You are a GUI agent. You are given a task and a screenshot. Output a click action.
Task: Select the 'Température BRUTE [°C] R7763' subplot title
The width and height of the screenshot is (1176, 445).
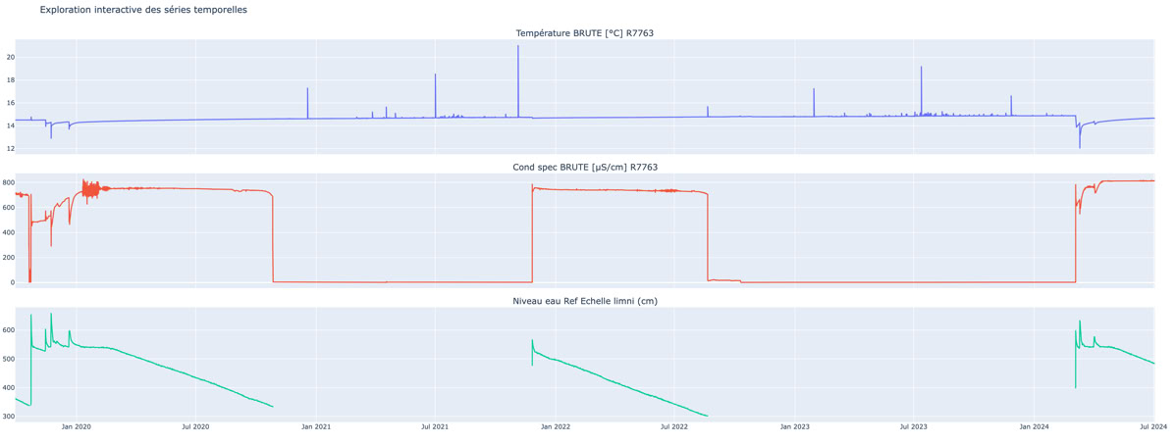pyautogui.click(x=584, y=33)
